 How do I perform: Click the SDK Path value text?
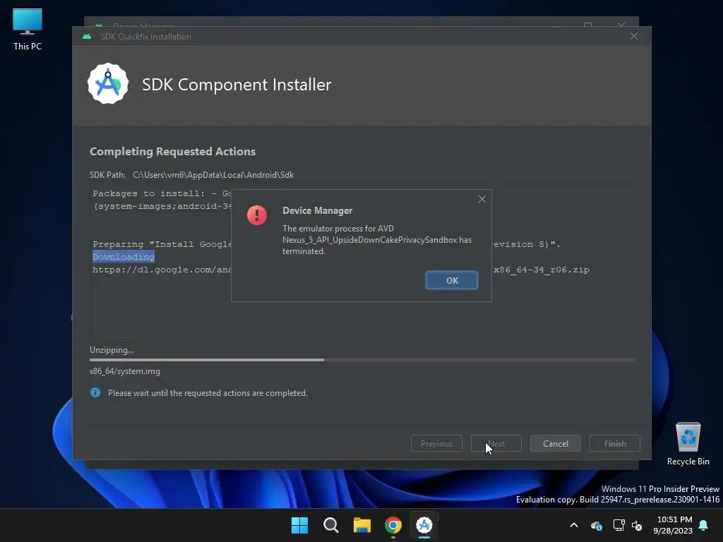click(213, 175)
